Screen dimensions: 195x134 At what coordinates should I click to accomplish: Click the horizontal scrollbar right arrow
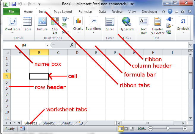pos(183,123)
